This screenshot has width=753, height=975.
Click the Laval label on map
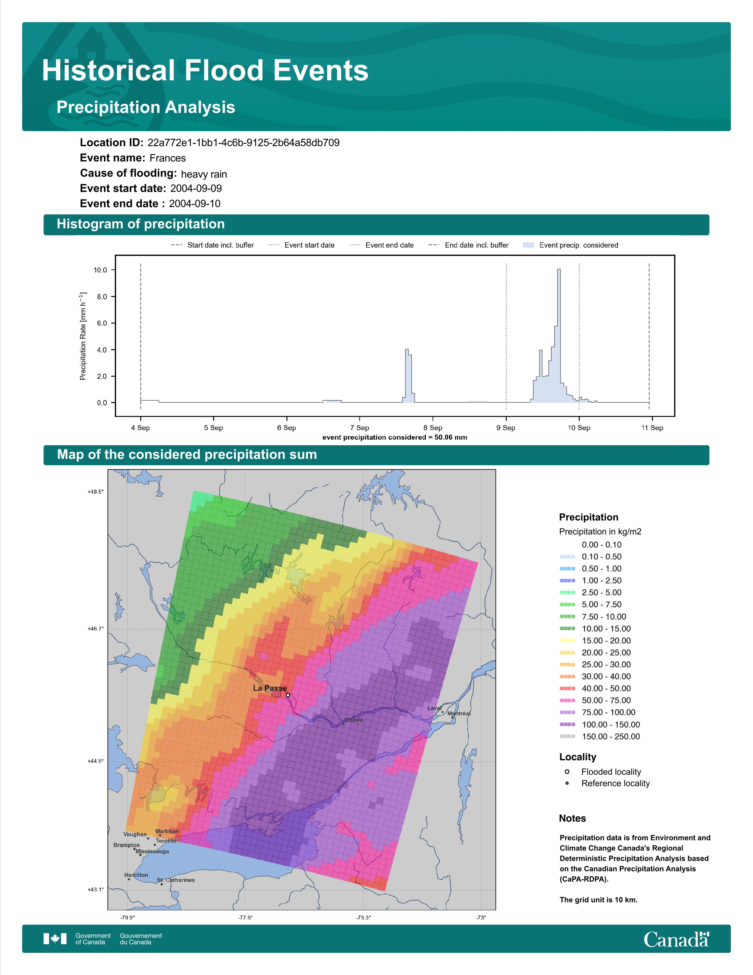click(434, 708)
